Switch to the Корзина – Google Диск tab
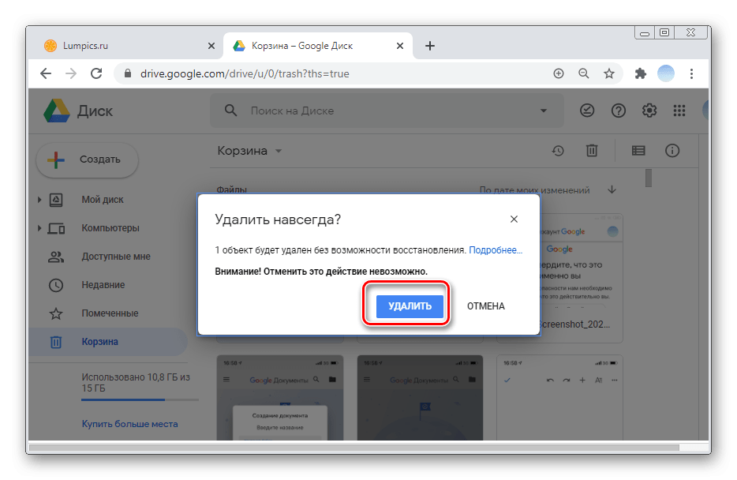The width and height of the screenshot is (737, 480). point(318,46)
